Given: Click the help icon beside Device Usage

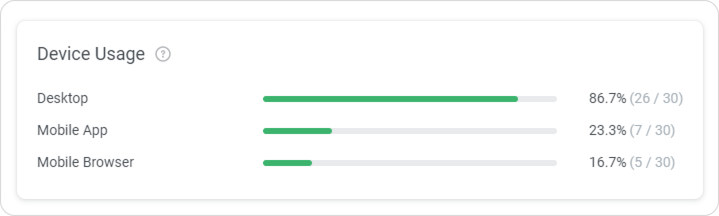Looking at the screenshot, I should click(163, 54).
